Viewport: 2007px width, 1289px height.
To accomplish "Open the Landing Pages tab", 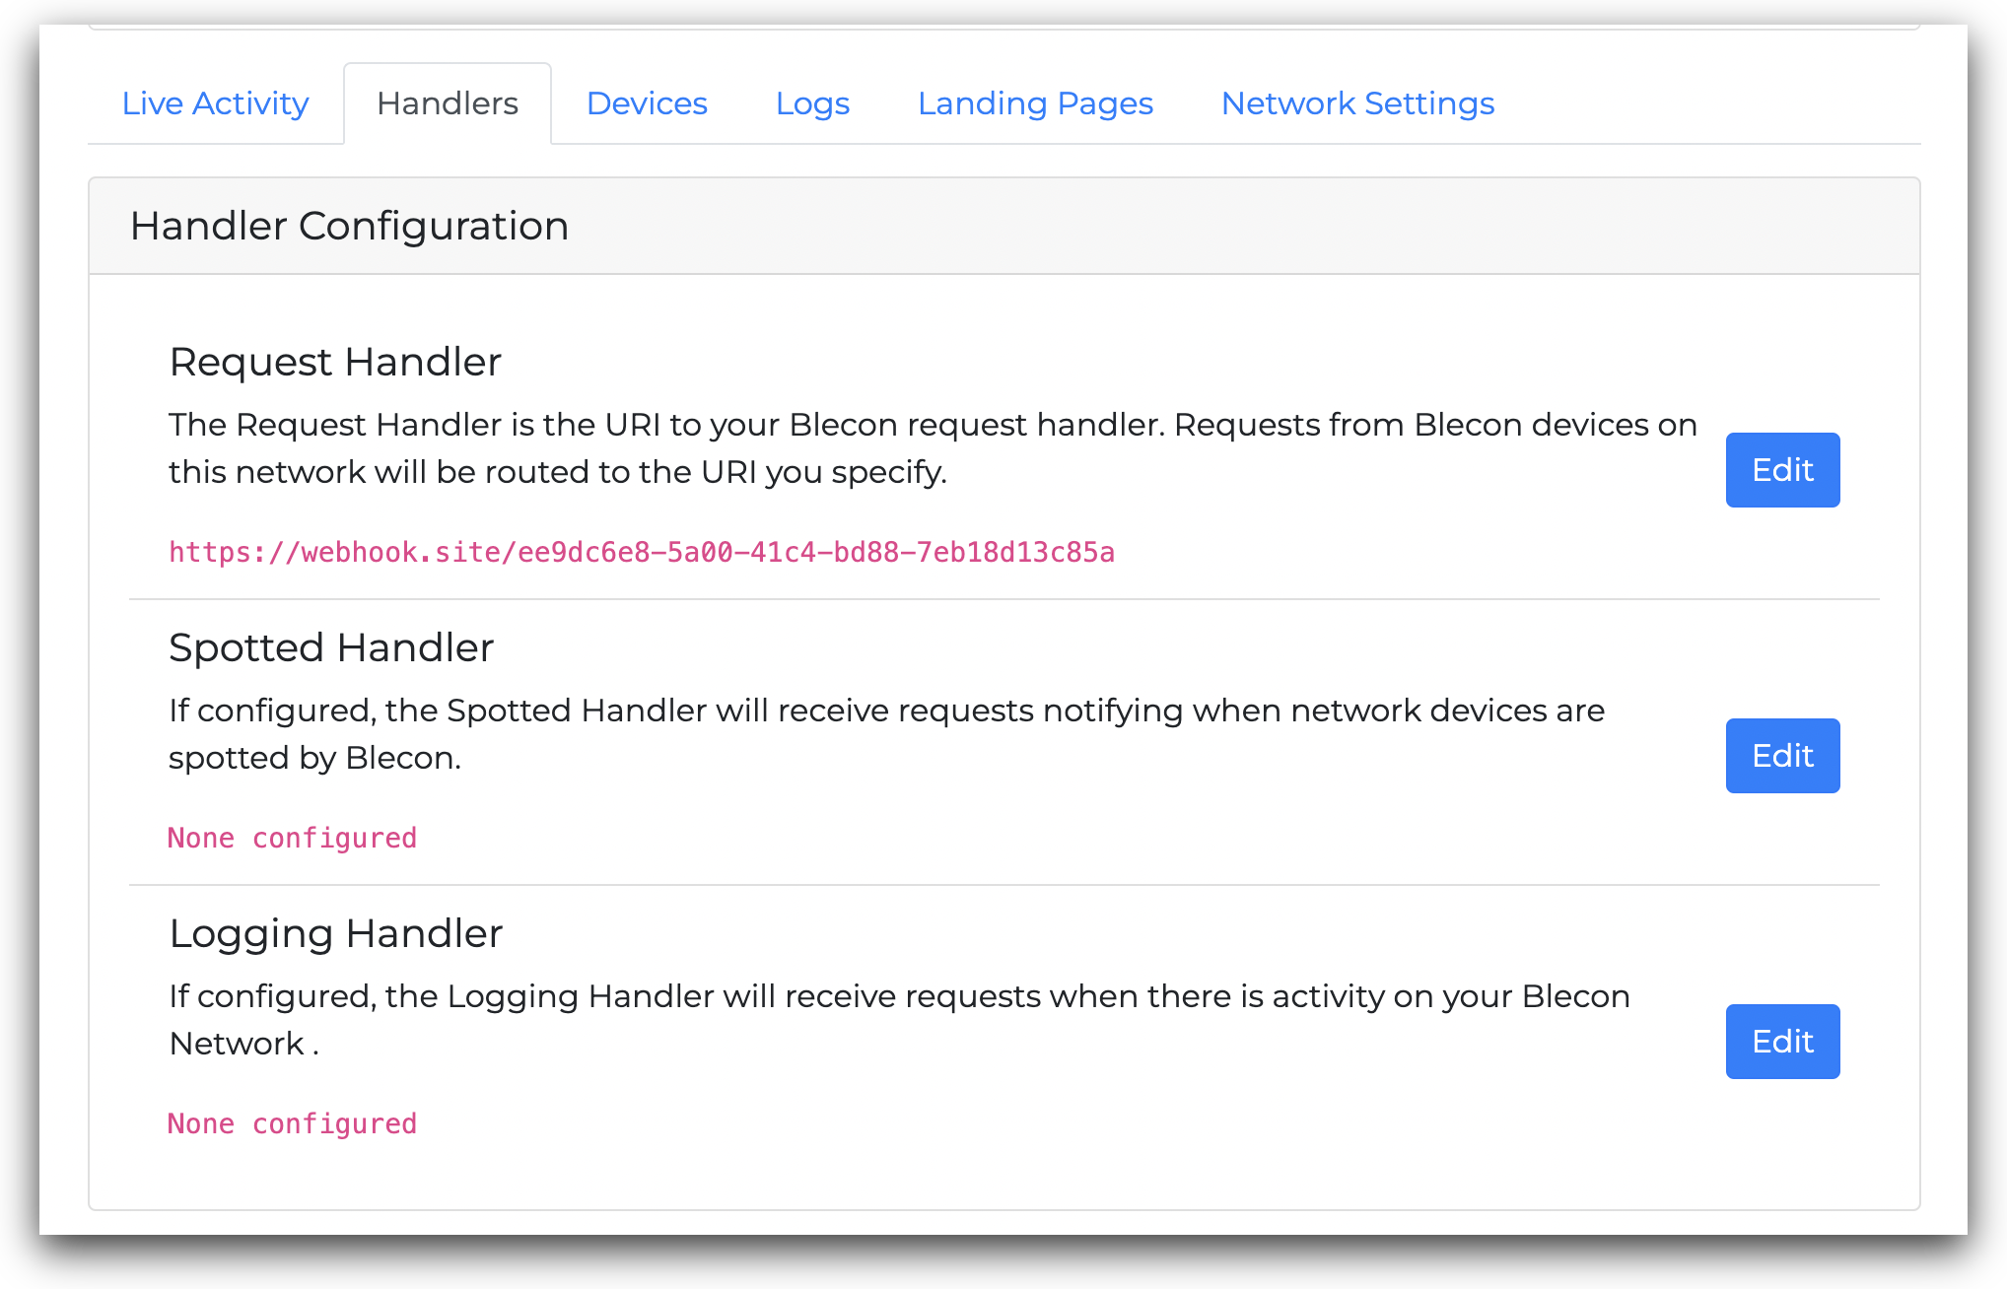I will click(1035, 103).
